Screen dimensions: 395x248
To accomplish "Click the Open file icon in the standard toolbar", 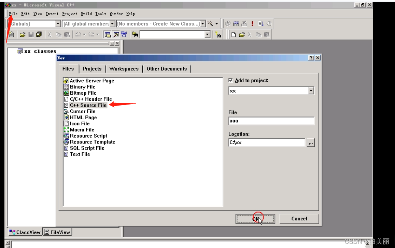I will (23, 35).
